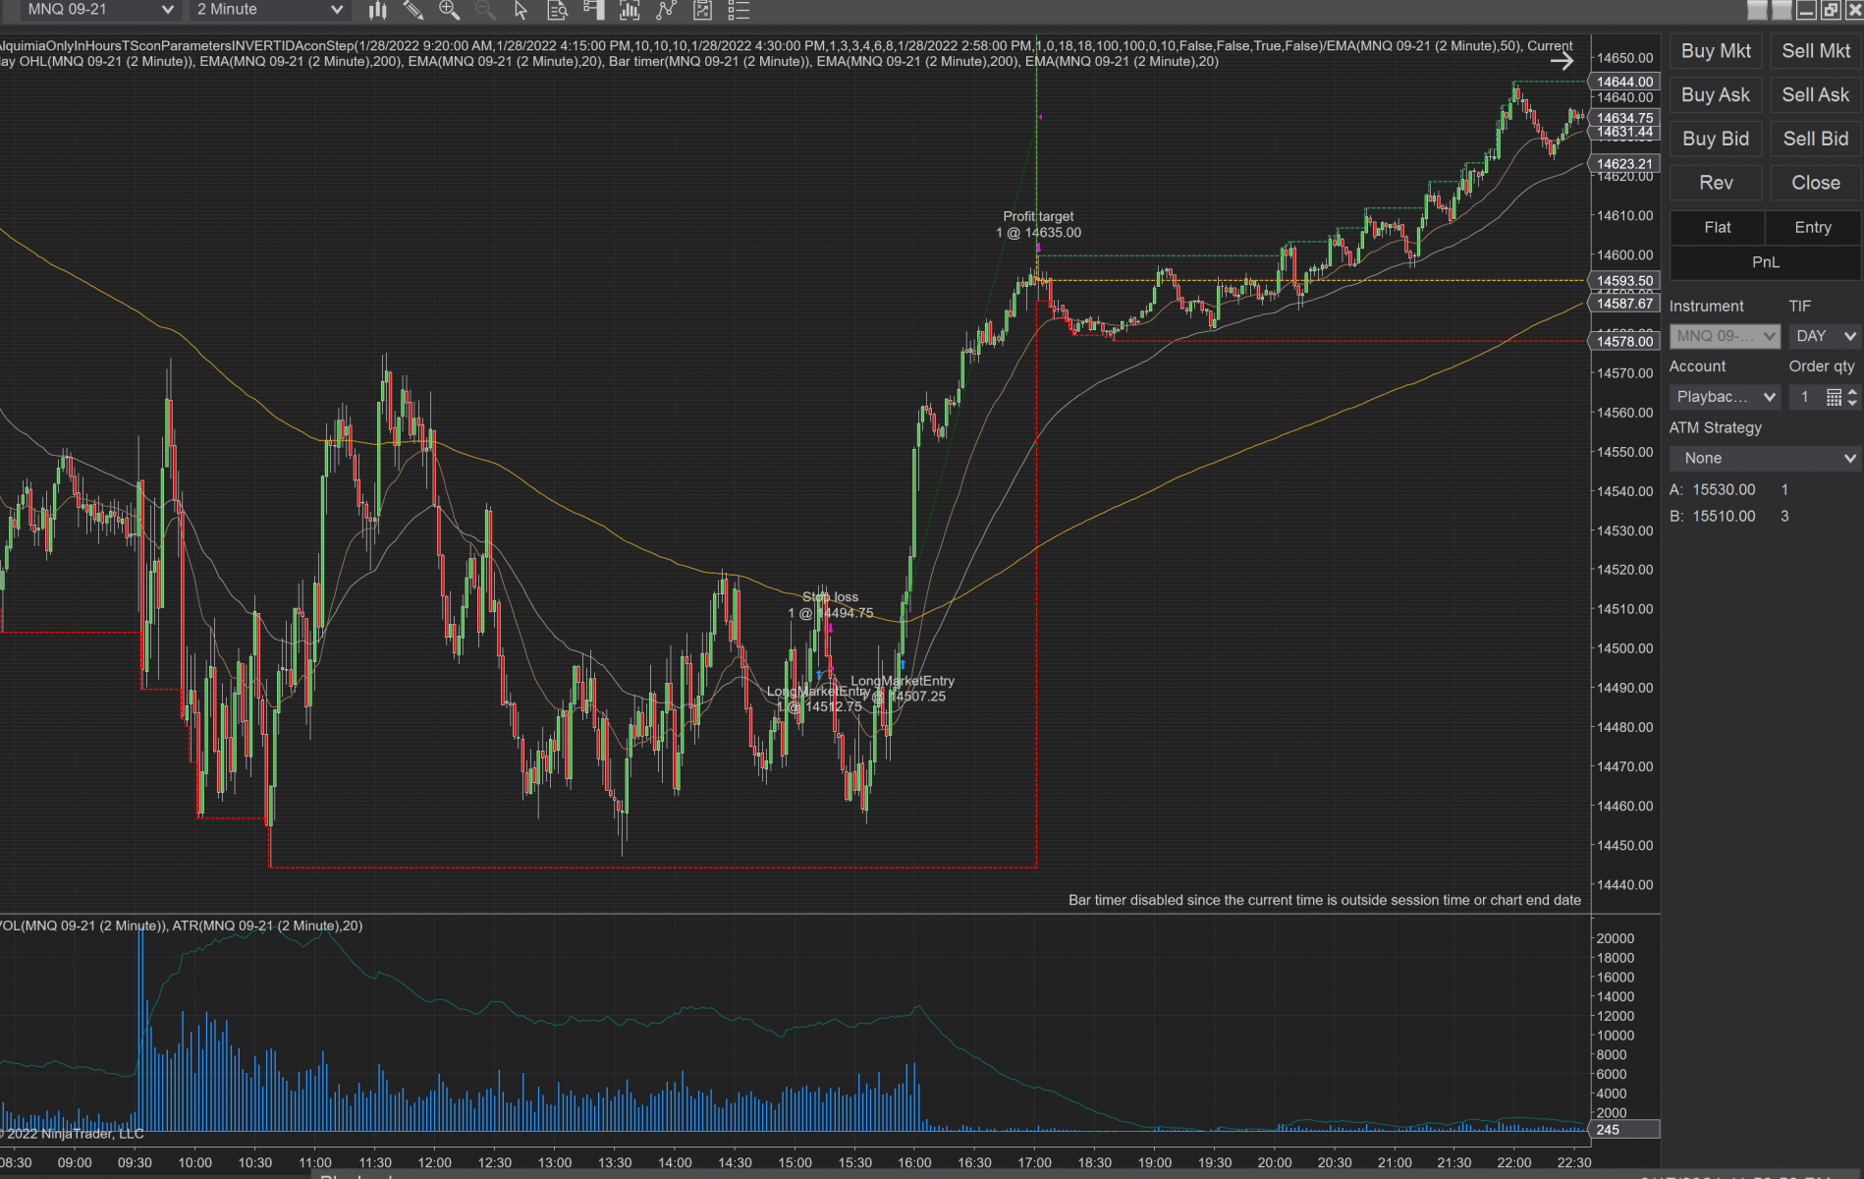This screenshot has height=1179, width=1864.
Task: Click the Rev reverse position button
Action: [x=1716, y=183]
